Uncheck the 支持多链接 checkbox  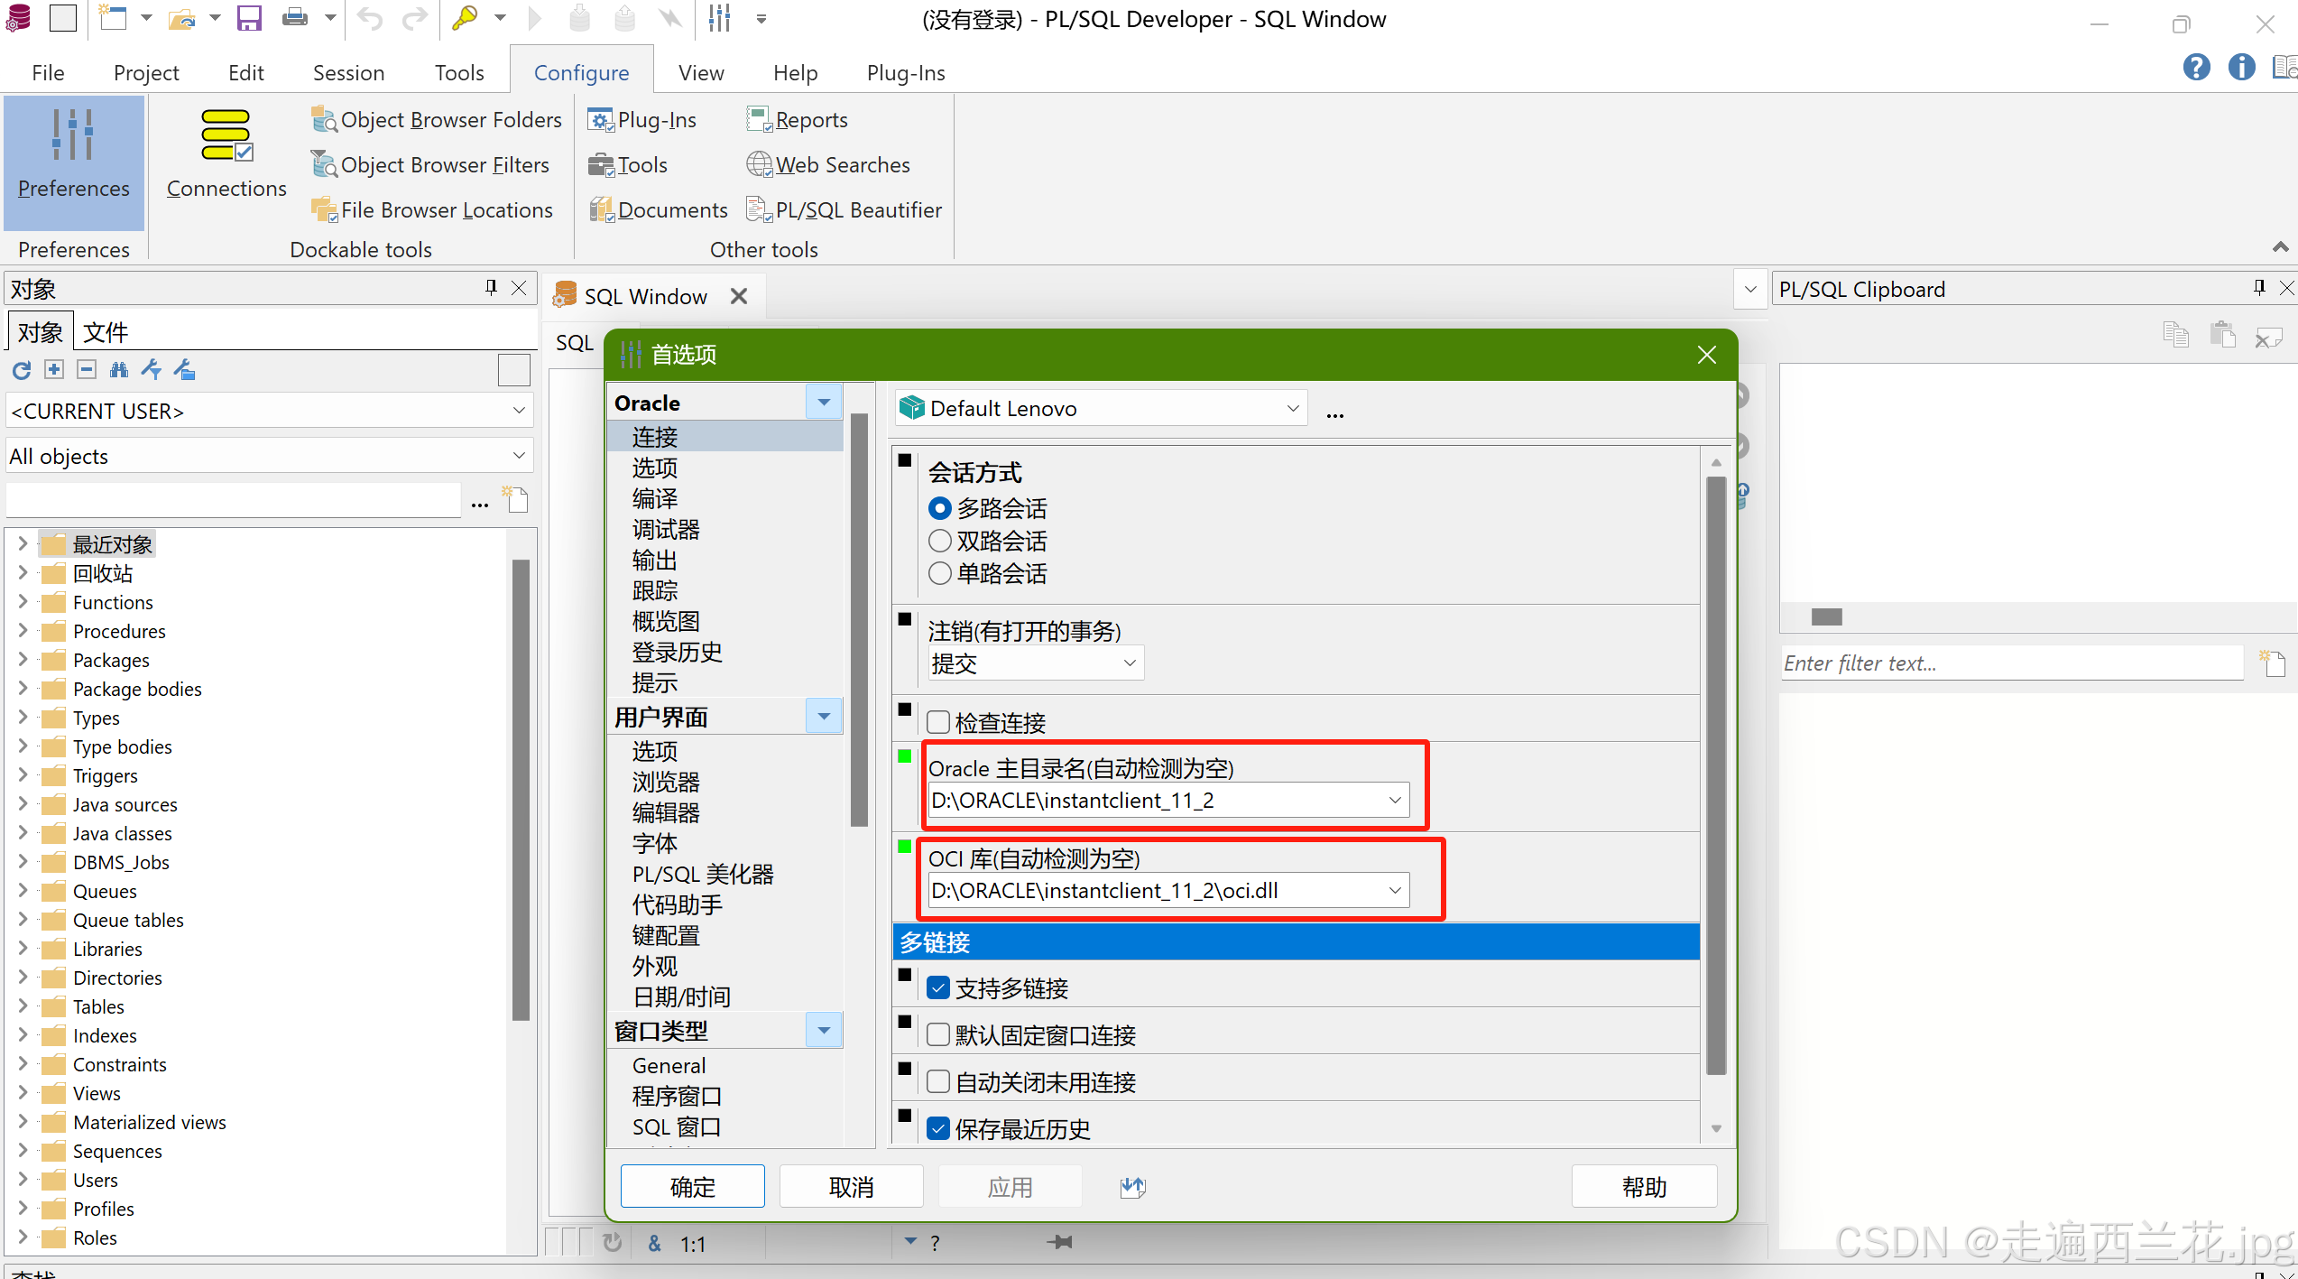coord(938,987)
